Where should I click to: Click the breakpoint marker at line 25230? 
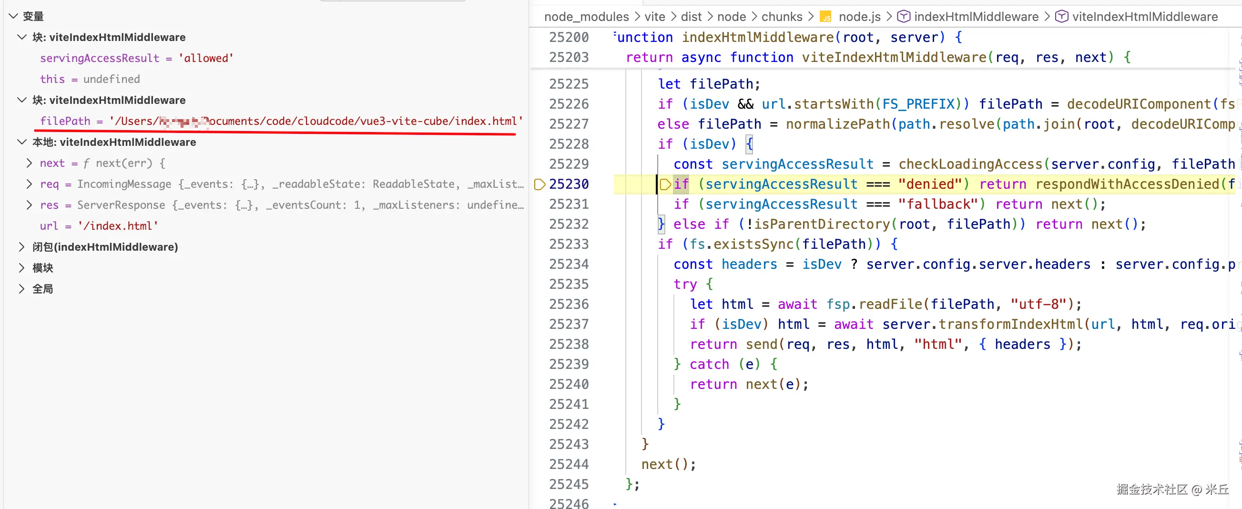coord(540,184)
